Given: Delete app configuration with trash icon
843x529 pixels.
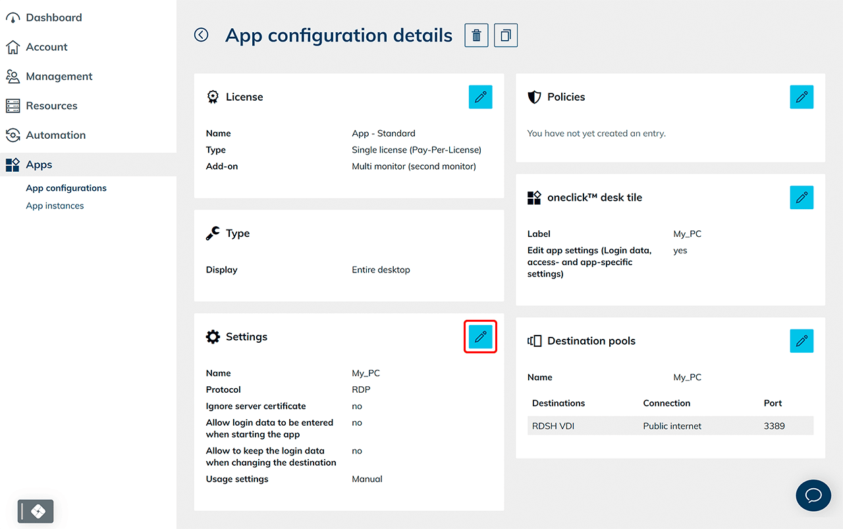Looking at the screenshot, I should pyautogui.click(x=476, y=36).
